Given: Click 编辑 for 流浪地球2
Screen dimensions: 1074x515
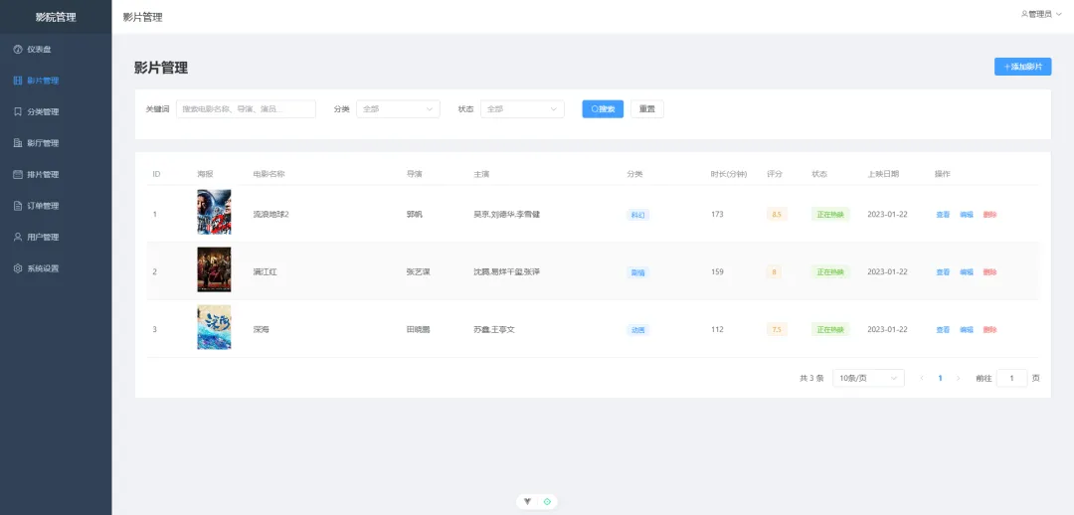Looking at the screenshot, I should [967, 215].
